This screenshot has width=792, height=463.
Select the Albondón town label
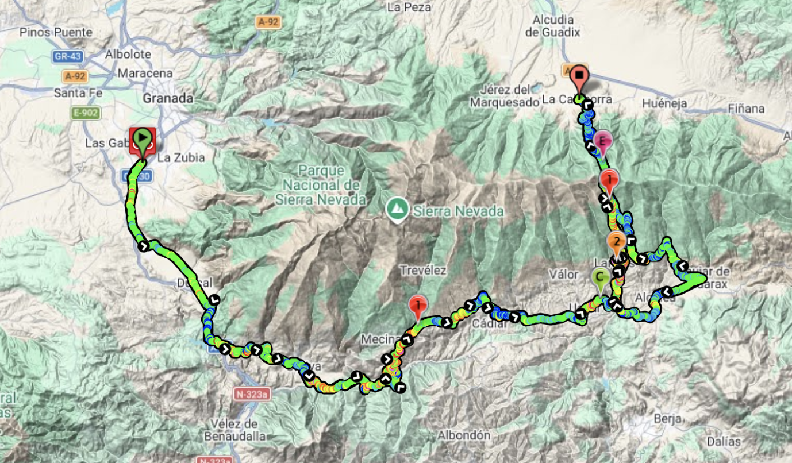click(x=463, y=436)
